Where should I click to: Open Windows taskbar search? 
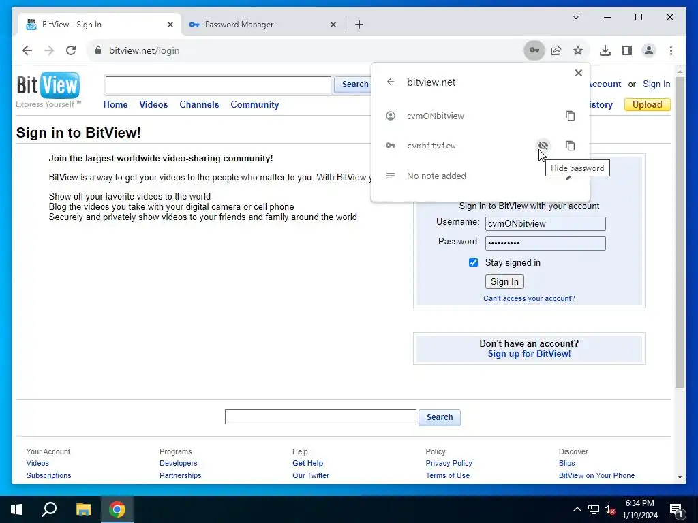coord(49,509)
